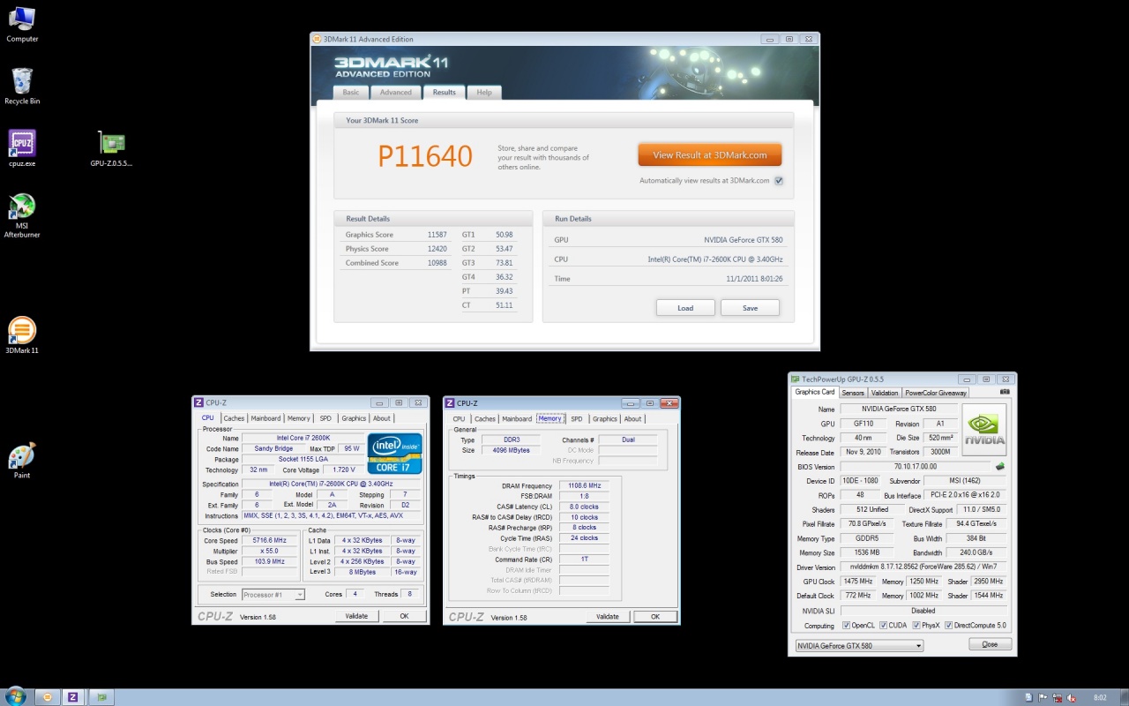The image size is (1129, 706).
Task: Switch to the Sensors tab in GPU-Z
Action: 853,393
